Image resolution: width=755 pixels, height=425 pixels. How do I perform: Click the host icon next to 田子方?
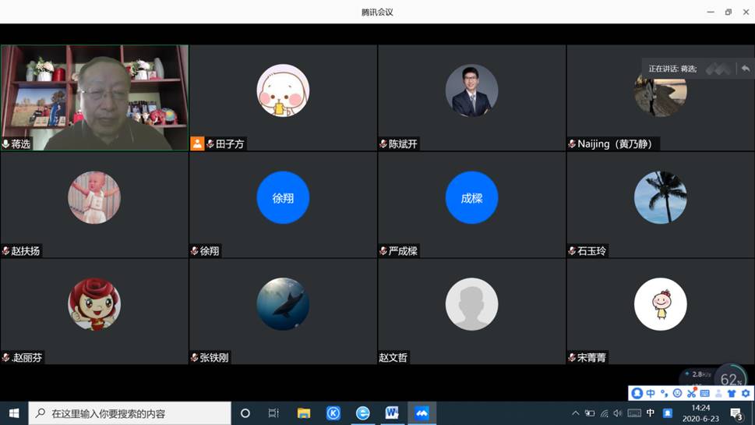[x=197, y=144]
